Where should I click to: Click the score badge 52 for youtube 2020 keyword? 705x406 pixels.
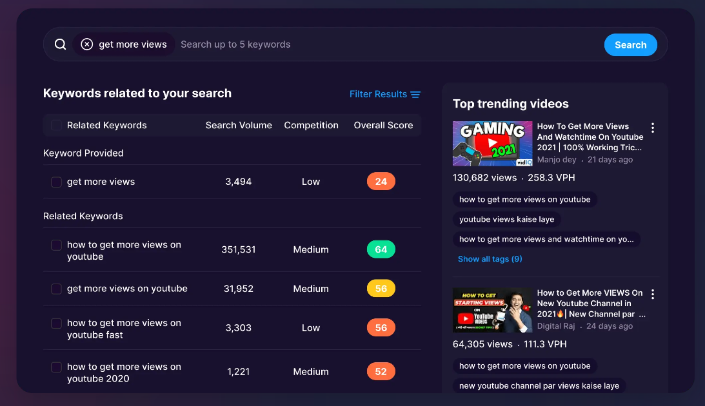pos(381,371)
